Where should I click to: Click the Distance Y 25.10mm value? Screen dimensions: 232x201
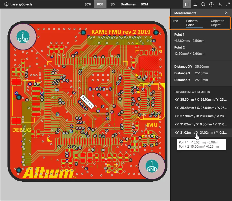(x=201, y=80)
